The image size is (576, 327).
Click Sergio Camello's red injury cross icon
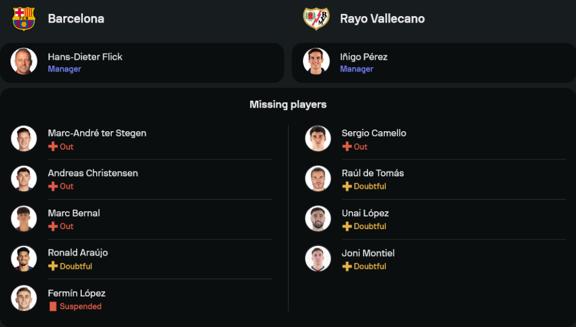click(347, 147)
